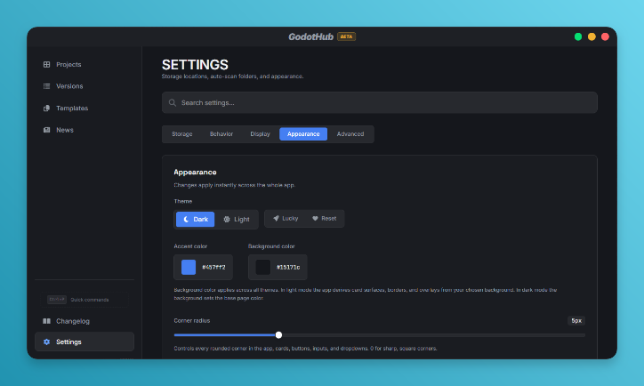Click accent hex value #457ff2
Screen dimensions: 644x386
(213, 268)
